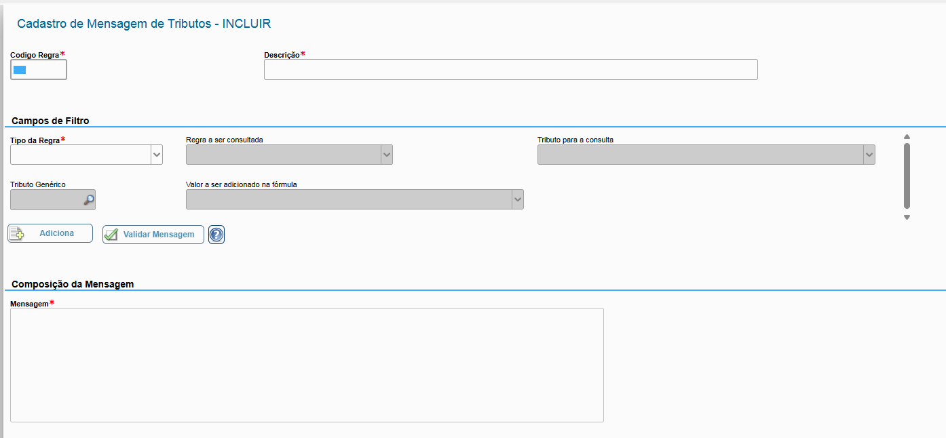The height and width of the screenshot is (438, 946).
Task: Click the Cadastro de Mensagem de Tributos title
Action: click(144, 24)
